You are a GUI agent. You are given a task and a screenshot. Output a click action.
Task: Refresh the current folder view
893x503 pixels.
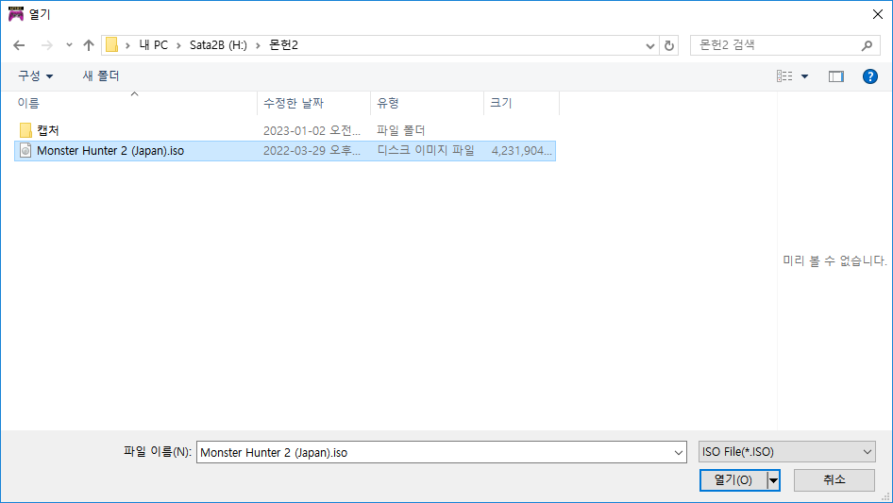point(669,45)
